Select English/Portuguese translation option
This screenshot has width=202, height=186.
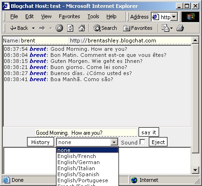click(87, 180)
